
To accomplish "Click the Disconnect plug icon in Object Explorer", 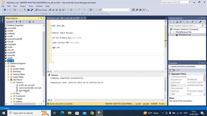I will coord(20,22).
